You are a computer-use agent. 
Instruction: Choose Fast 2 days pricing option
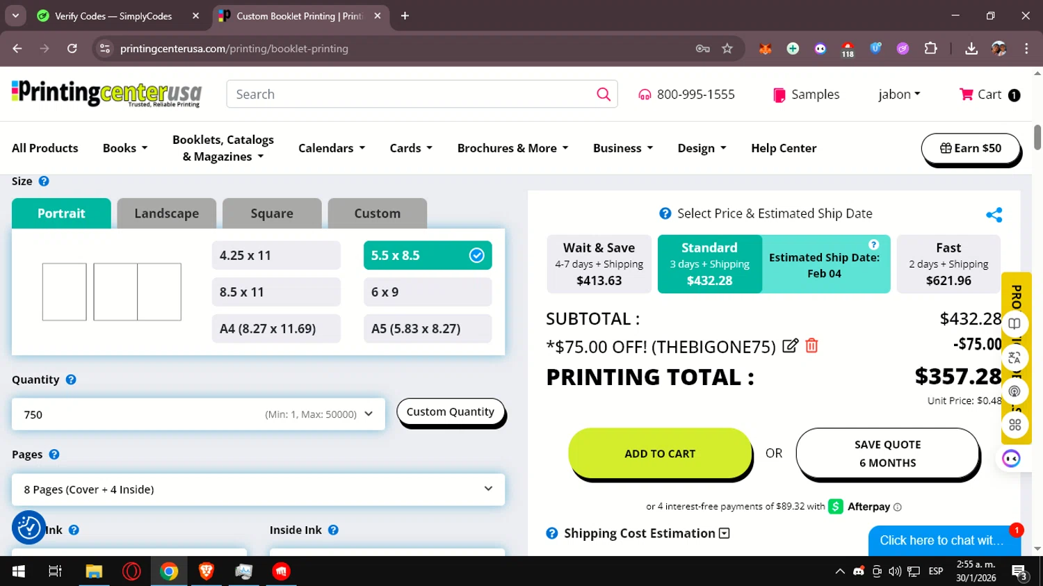(948, 264)
